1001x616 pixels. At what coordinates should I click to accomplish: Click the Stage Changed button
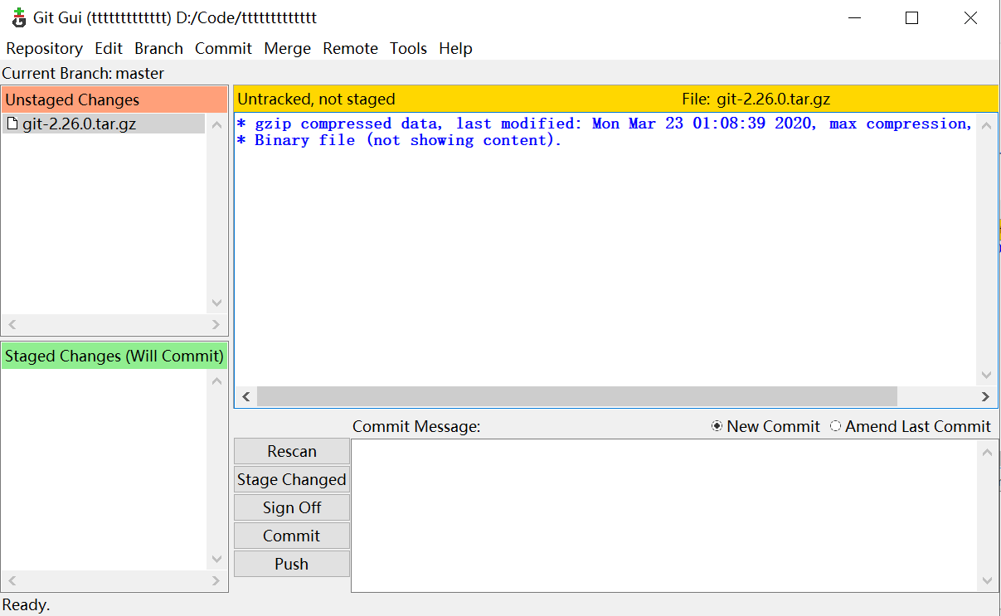click(x=292, y=480)
